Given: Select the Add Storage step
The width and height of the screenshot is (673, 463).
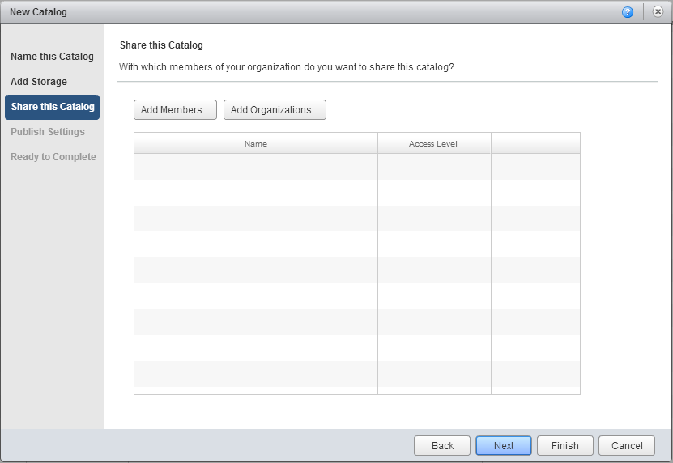Looking at the screenshot, I should pos(39,82).
